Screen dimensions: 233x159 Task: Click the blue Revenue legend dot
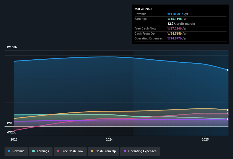(x=9, y=151)
